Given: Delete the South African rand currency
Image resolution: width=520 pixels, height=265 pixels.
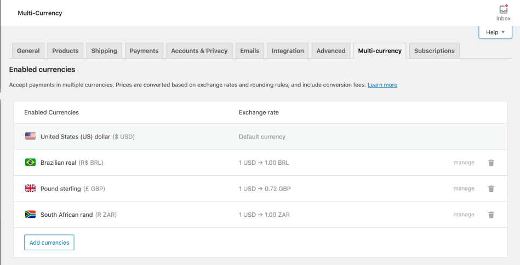Looking at the screenshot, I should pos(491,215).
